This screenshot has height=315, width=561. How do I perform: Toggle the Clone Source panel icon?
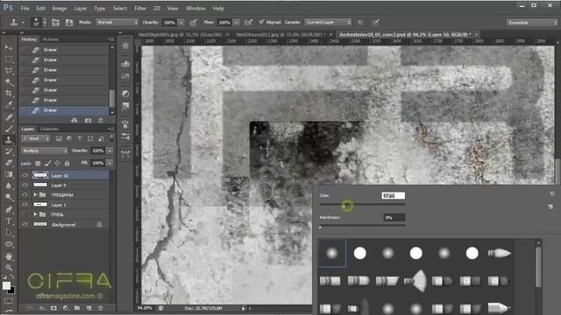tap(69, 23)
